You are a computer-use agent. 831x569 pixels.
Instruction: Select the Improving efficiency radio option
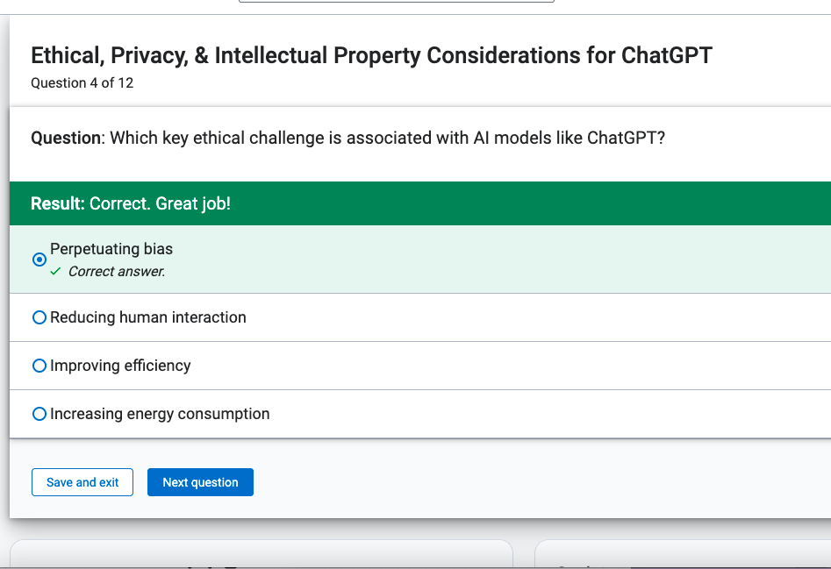39,366
